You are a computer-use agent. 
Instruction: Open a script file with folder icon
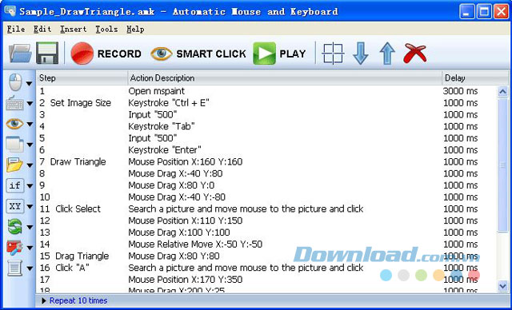pos(20,54)
